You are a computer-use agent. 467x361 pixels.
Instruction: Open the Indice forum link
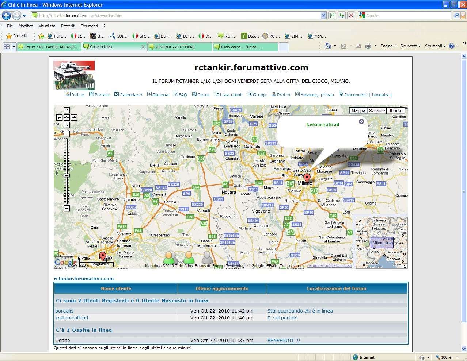(x=75, y=94)
